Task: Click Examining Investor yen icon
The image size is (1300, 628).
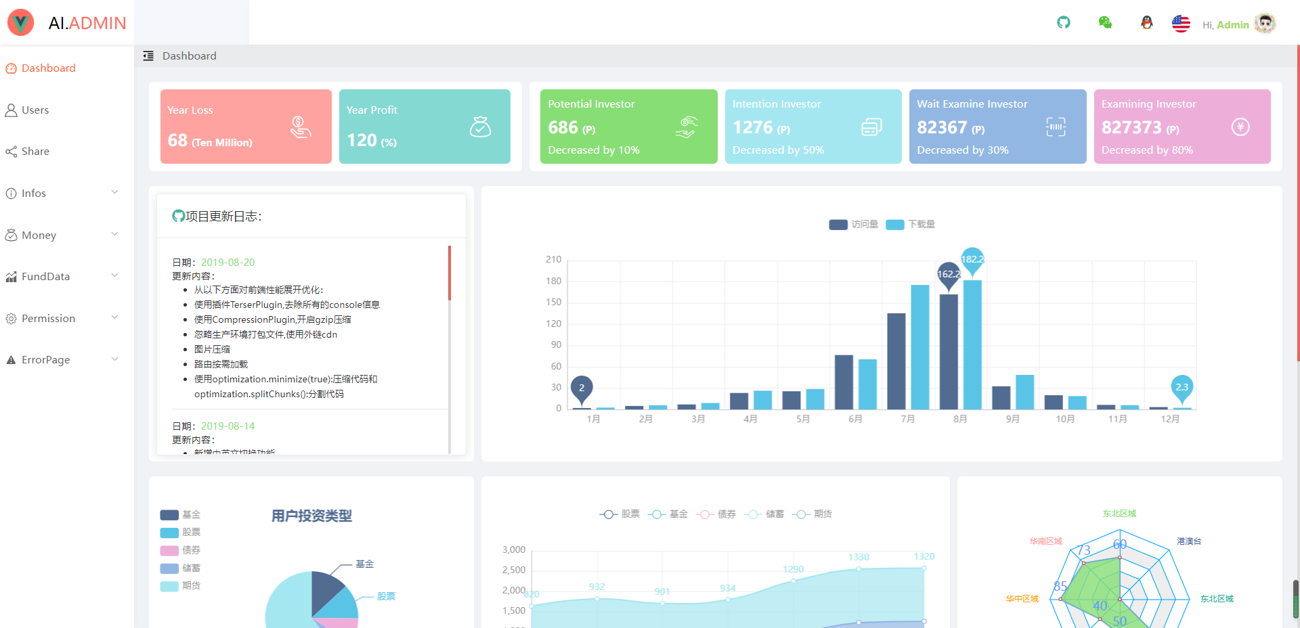Action: coord(1240,127)
